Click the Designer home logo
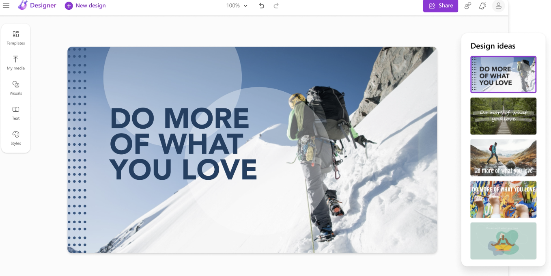The width and height of the screenshot is (551, 276). pos(37,6)
